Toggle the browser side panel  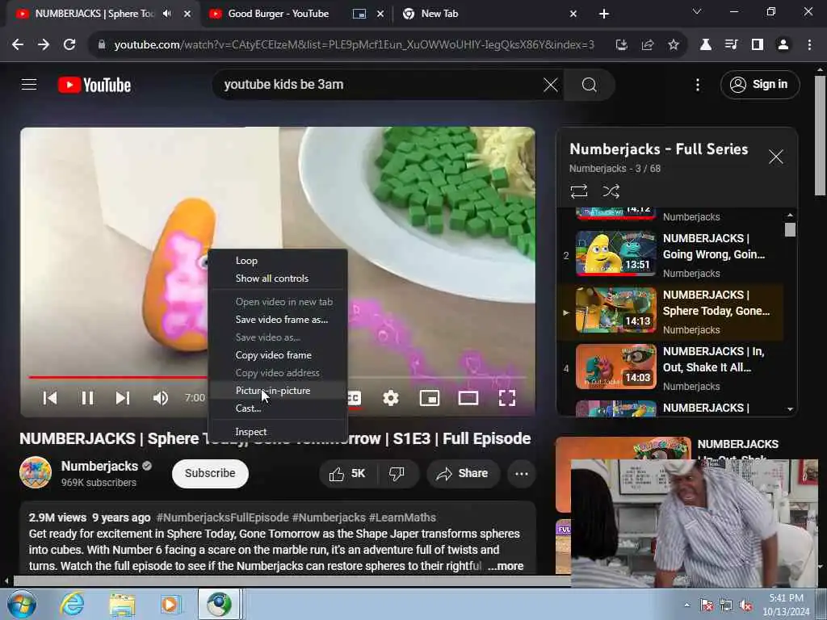(757, 45)
